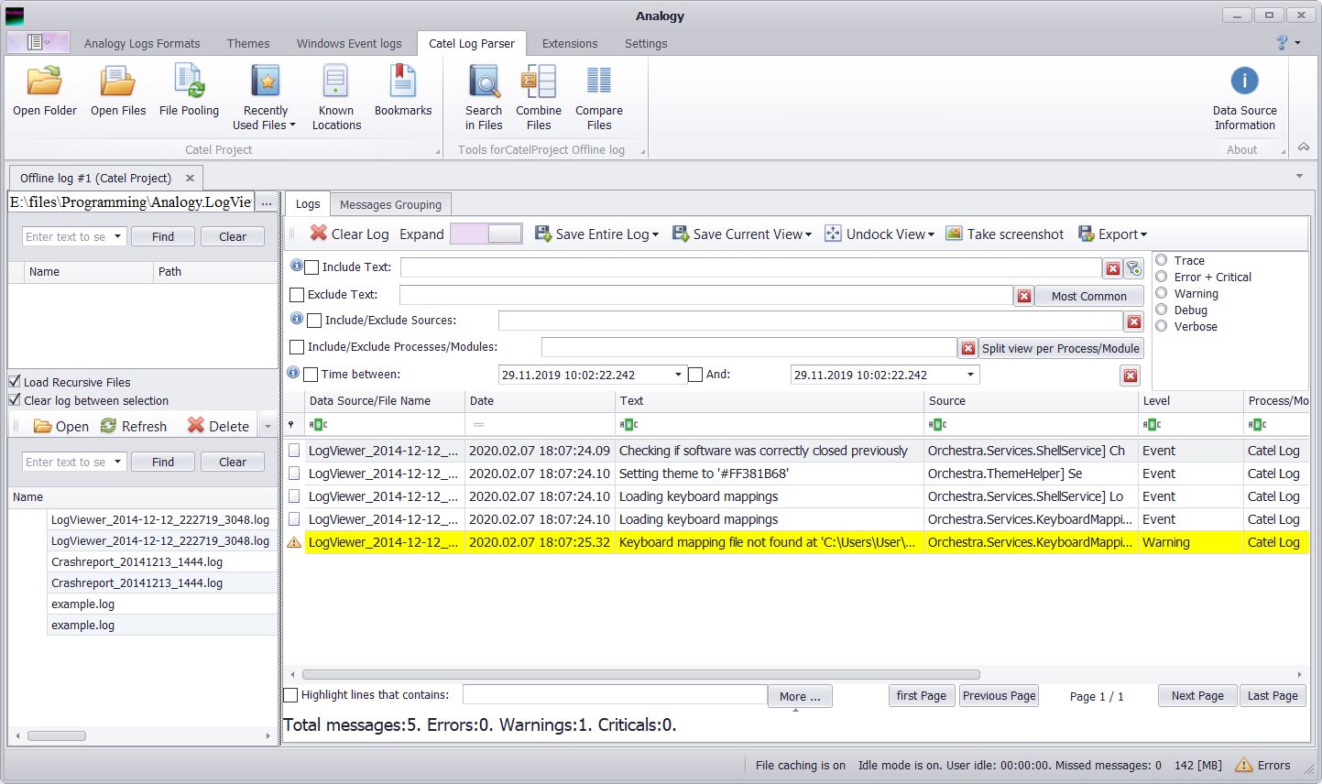Click the Most Common button
This screenshot has width=1322, height=784.
click(x=1089, y=296)
